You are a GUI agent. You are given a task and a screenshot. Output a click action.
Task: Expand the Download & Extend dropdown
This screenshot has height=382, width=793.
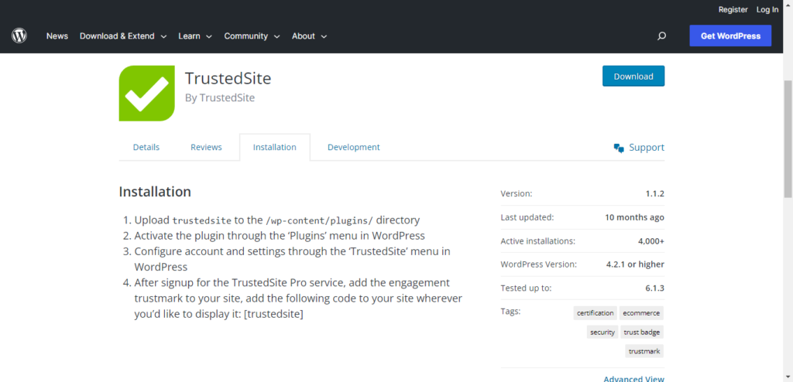(x=123, y=36)
